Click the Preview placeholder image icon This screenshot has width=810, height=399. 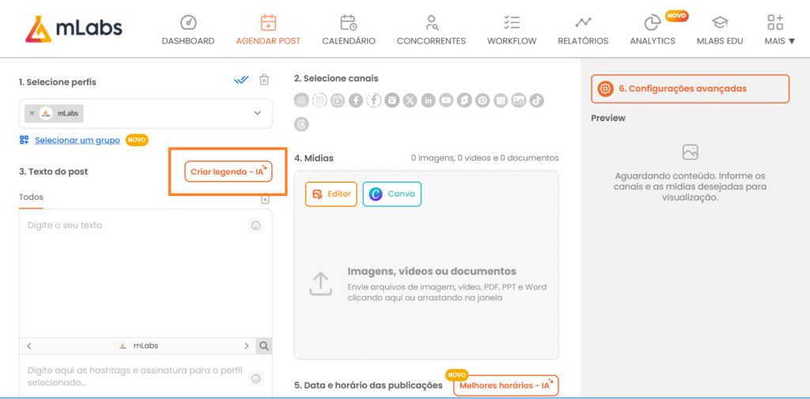click(x=690, y=152)
